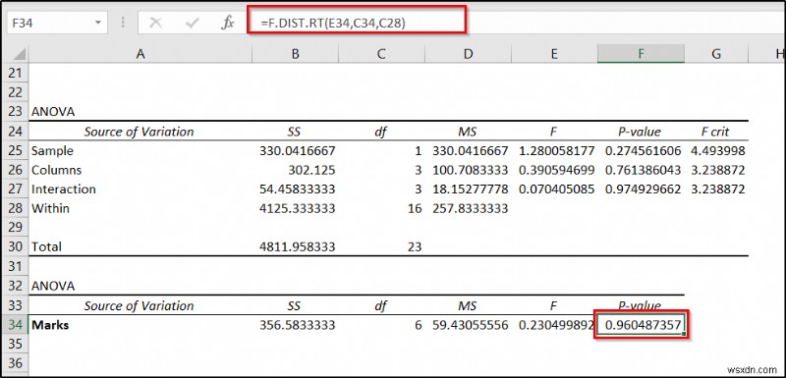The width and height of the screenshot is (786, 378).
Task: Click F value 0.390594699
Action: [x=556, y=170]
